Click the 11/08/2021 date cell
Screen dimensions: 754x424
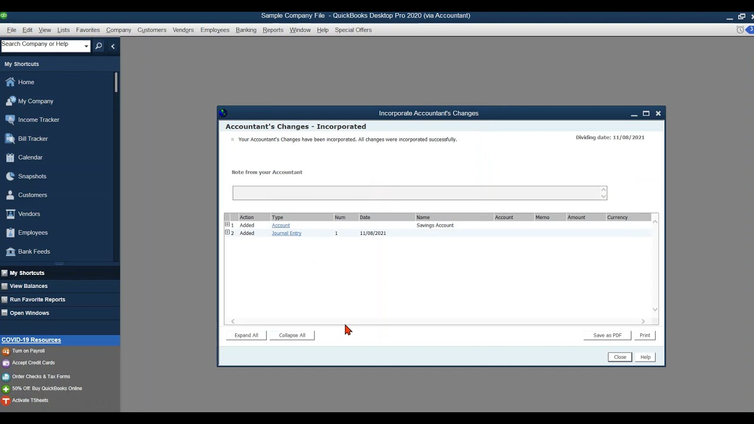pos(373,233)
